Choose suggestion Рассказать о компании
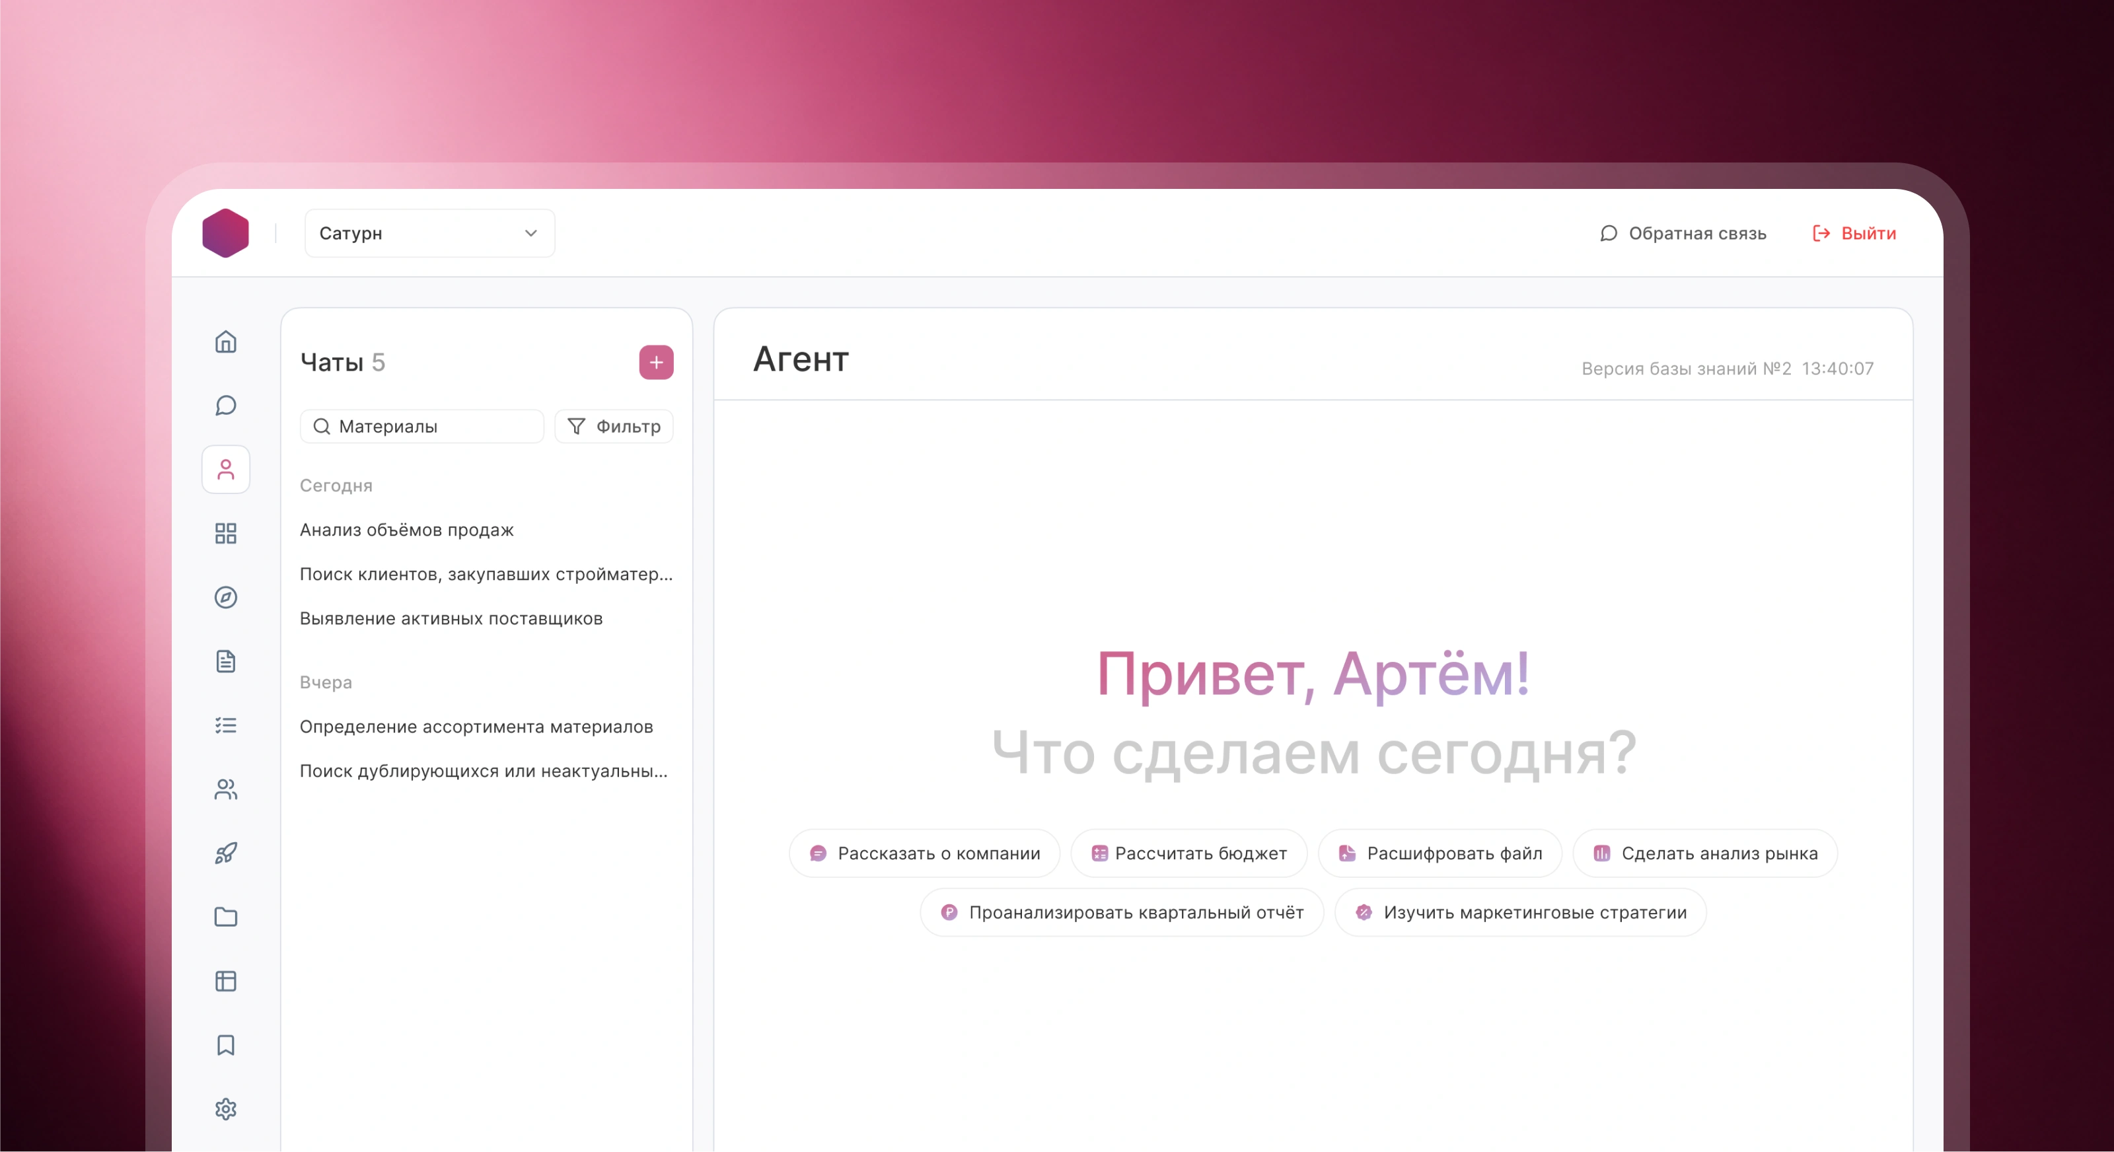2114x1152 pixels. click(925, 853)
